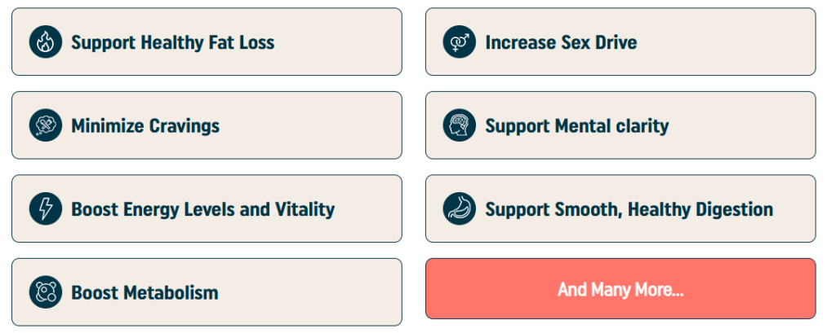836x333 pixels.
Task: Click the "Minimize Cravings" text label
Action: tap(145, 126)
